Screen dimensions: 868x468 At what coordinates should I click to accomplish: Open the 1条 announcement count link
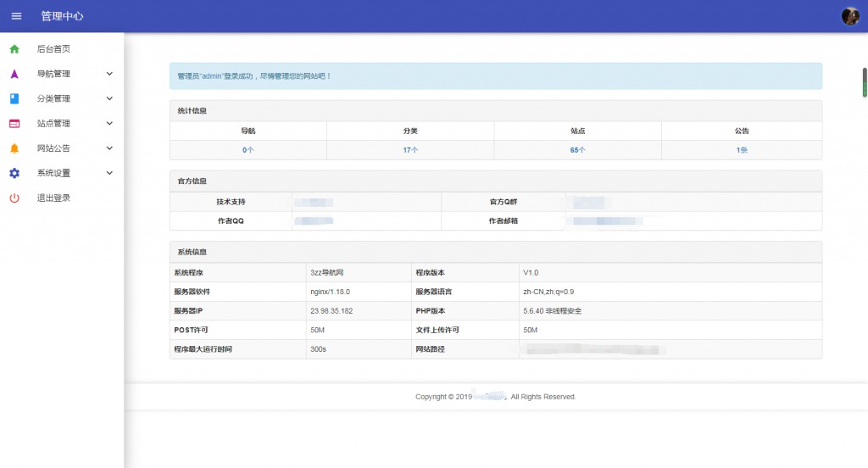(x=742, y=150)
